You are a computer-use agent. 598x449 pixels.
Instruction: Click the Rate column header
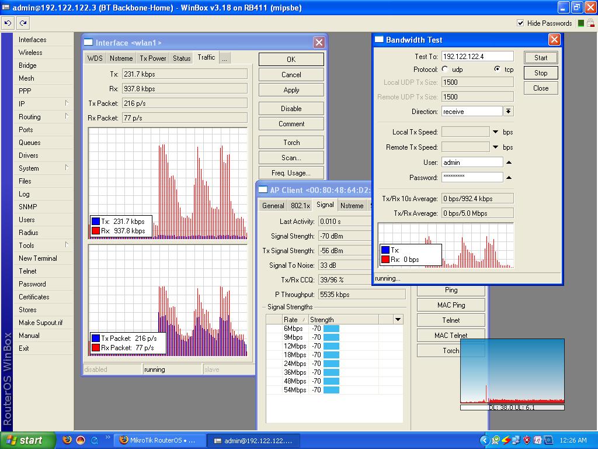(x=295, y=320)
